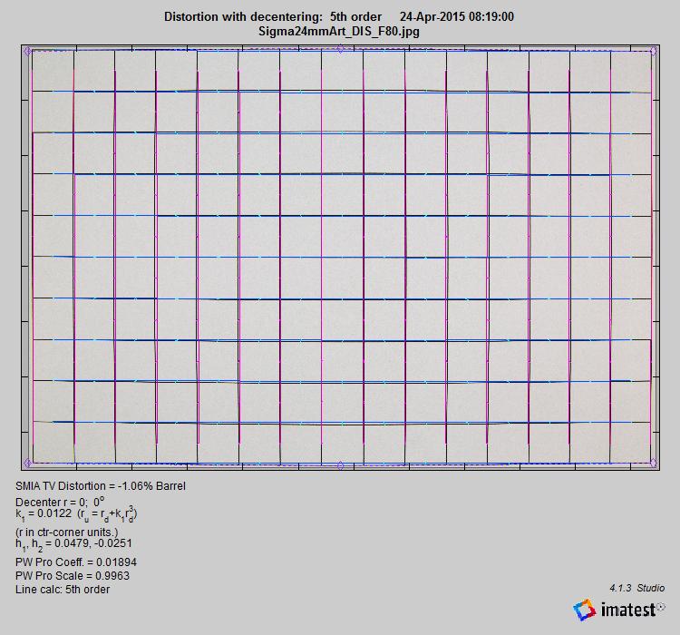This screenshot has width=680, height=635.
Task: Click the k1 = 0.0122 coefficient line
Action: (75, 513)
